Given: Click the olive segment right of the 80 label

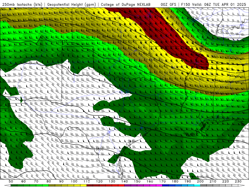Looking at the screenshot, I should pyautogui.click(x=52, y=185).
